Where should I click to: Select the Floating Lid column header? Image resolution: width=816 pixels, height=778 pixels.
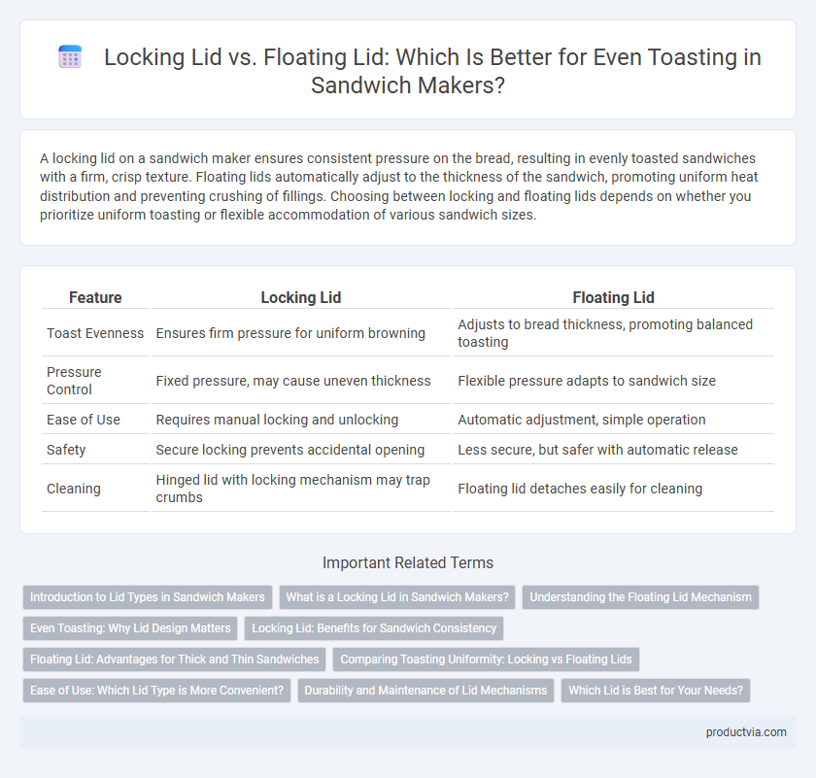point(613,297)
